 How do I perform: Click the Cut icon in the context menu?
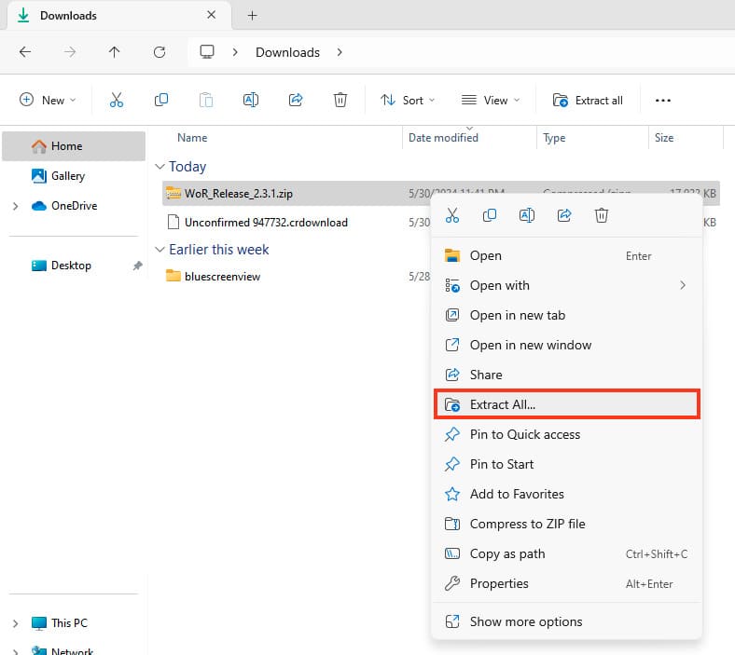click(452, 215)
